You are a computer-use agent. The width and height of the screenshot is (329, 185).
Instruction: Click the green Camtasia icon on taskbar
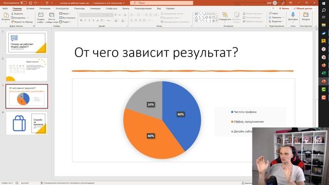[323, 89]
